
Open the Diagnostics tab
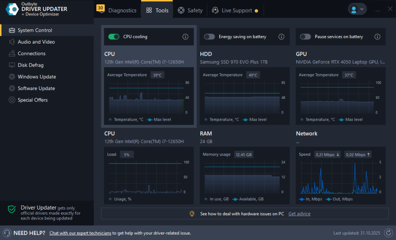pyautogui.click(x=118, y=10)
